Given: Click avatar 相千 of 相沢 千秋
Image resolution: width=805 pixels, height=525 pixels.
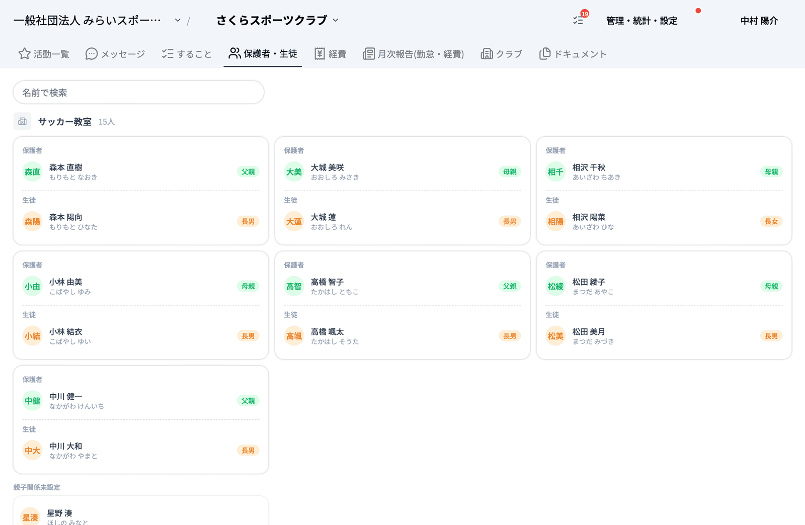Looking at the screenshot, I should click(x=555, y=172).
